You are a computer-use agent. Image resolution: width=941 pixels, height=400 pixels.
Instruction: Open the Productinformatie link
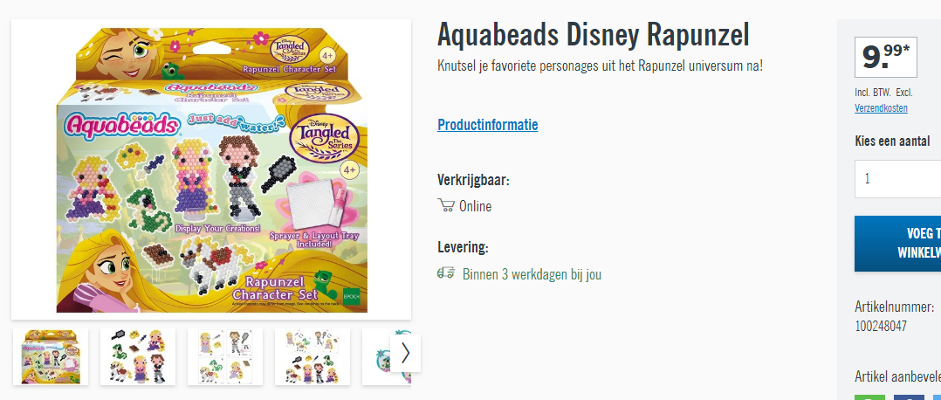click(x=487, y=125)
